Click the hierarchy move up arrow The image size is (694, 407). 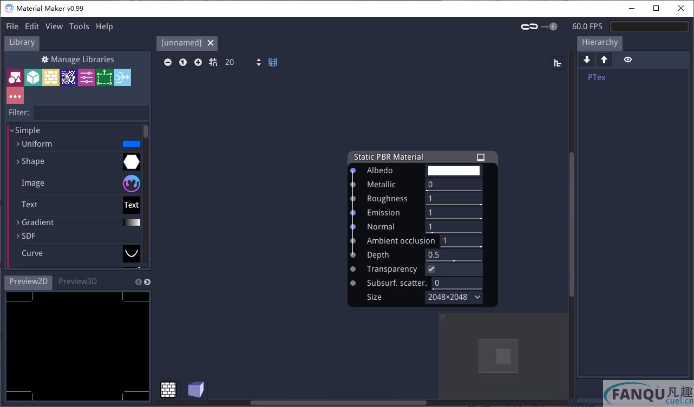[x=604, y=60]
